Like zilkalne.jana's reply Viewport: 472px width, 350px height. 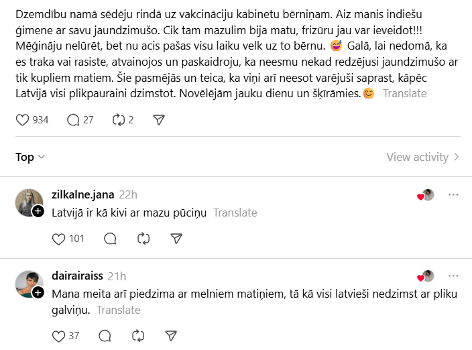pyautogui.click(x=59, y=239)
